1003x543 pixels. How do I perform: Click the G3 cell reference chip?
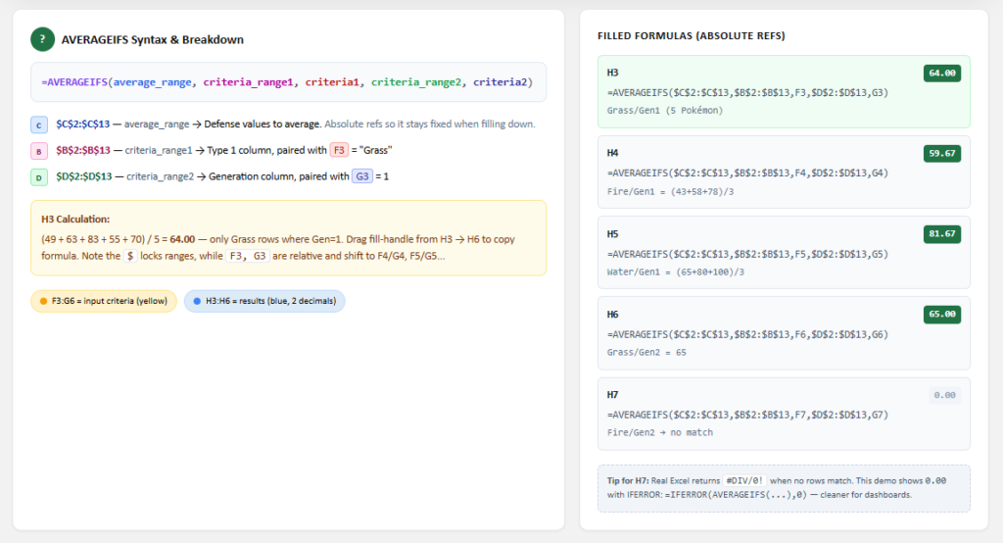point(362,176)
